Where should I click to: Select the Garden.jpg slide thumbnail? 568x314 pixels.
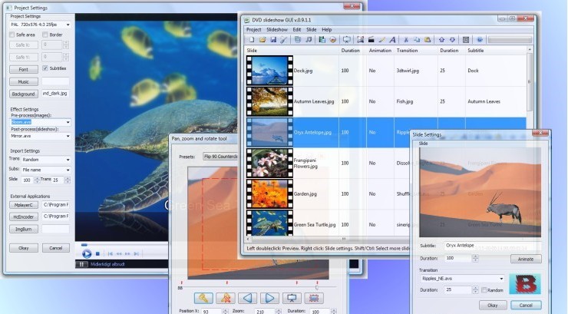point(269,193)
